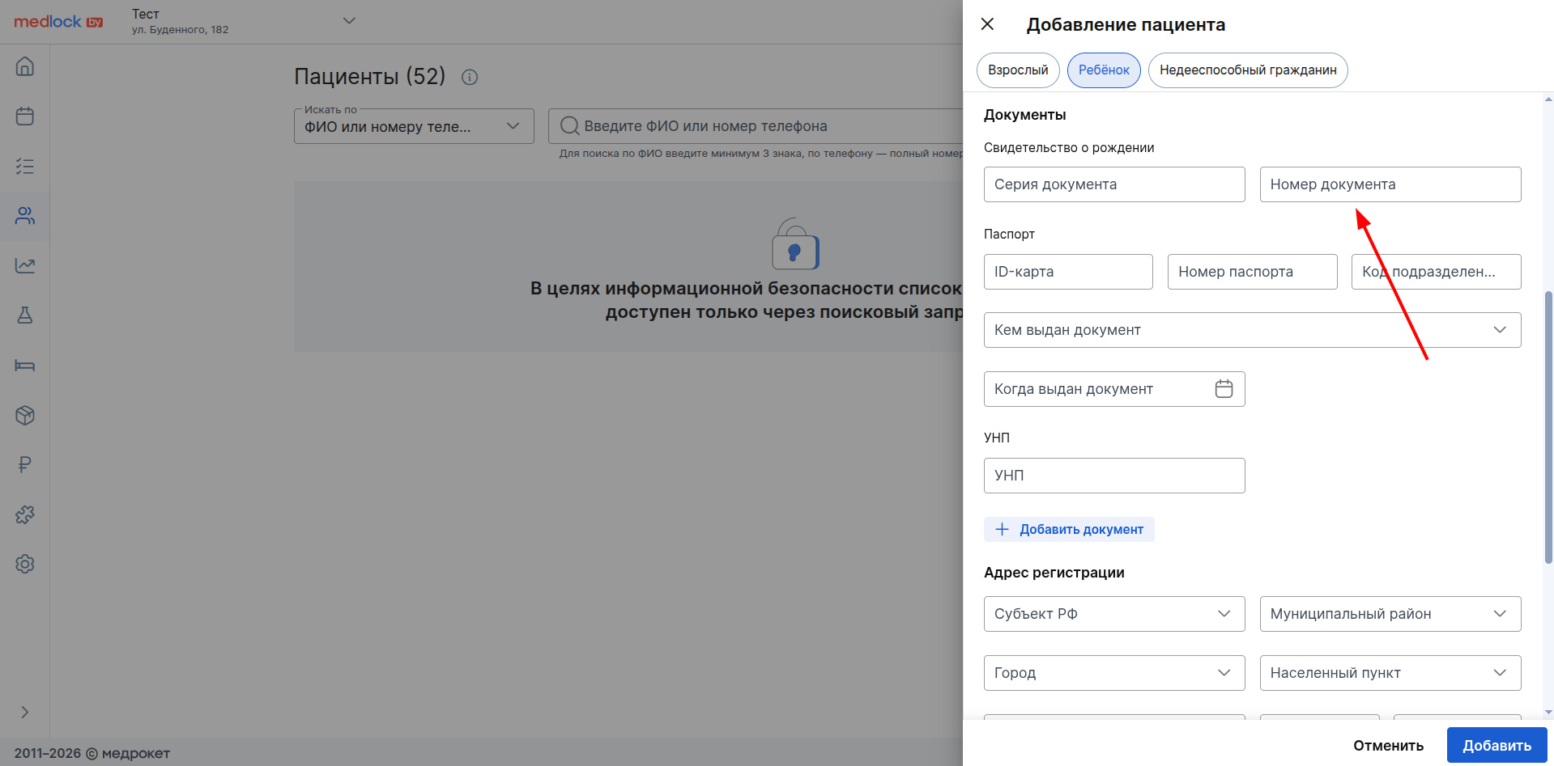1554x766 pixels.
Task: Click the Добавить документ link
Action: tap(1069, 530)
